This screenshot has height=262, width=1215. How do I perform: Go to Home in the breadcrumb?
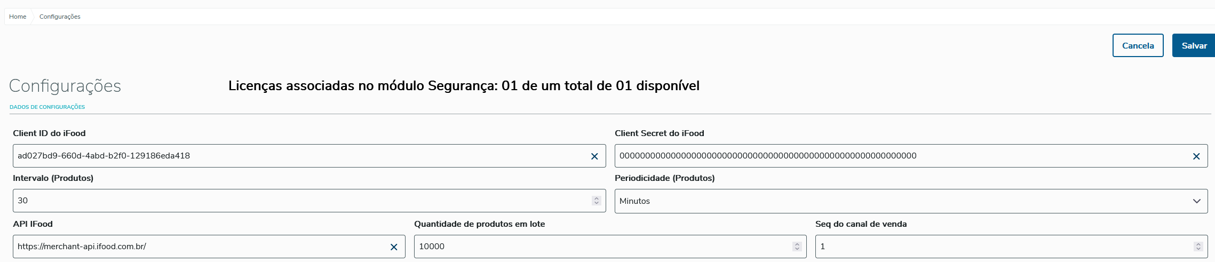pos(18,17)
